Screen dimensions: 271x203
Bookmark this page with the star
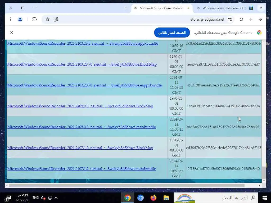coord(48,19)
